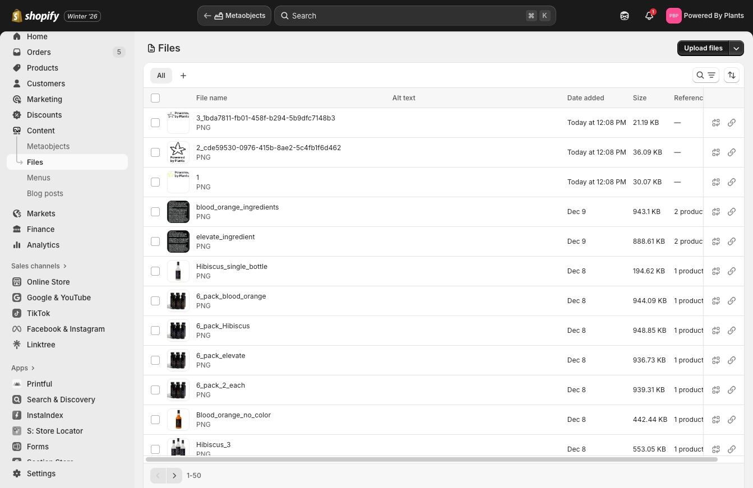Toggle the select all files checkbox

click(x=155, y=98)
